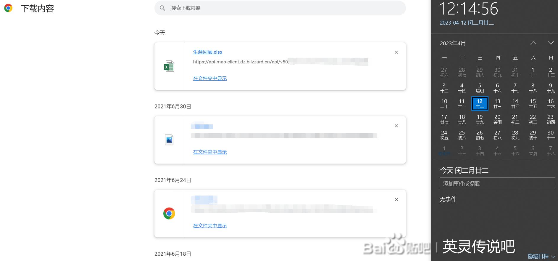558x261 pixels.
Task: Remove the June 24 download entry
Action: 396,200
